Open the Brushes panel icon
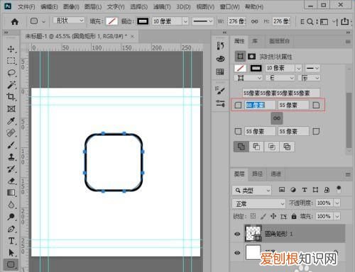Viewport: 355px width, 272px height. pyautogui.click(x=220, y=90)
